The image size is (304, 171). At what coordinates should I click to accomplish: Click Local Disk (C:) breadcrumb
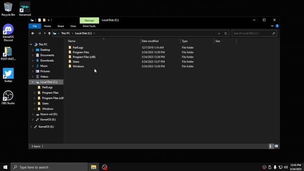84,33
